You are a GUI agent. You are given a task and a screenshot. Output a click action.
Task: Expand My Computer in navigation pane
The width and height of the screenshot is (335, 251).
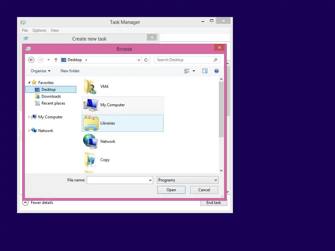coord(29,117)
